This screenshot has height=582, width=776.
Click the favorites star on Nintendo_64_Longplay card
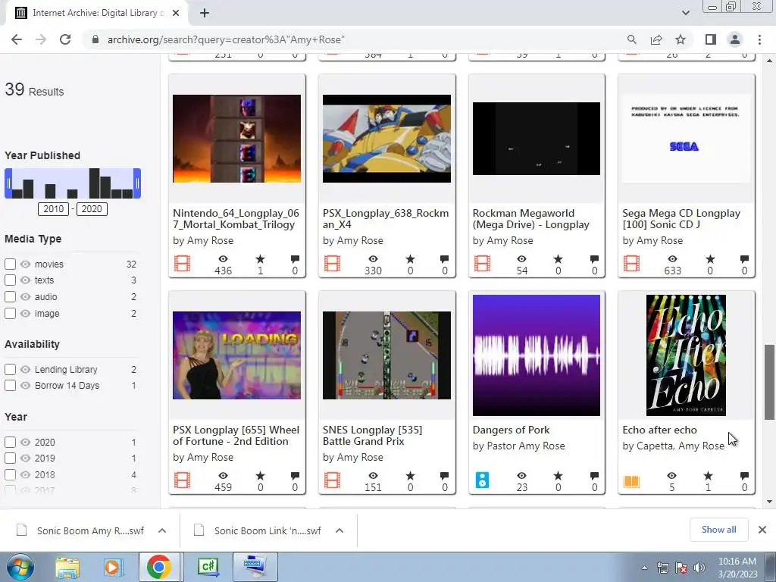pyautogui.click(x=261, y=259)
